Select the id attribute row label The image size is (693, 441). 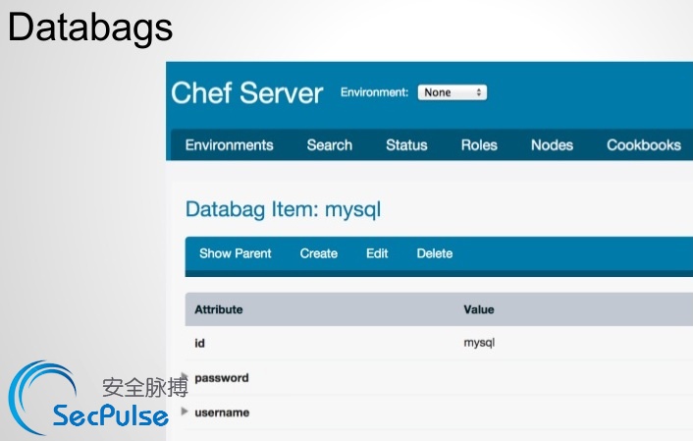tap(199, 344)
